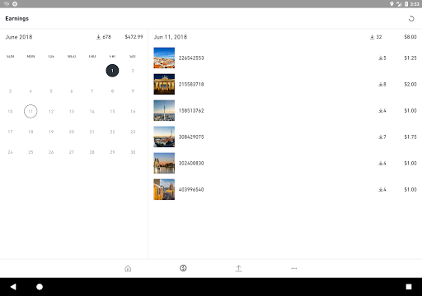Viewport: 422px width, 296px height.
Task: Select the row for image 308429075
Action: point(285,136)
